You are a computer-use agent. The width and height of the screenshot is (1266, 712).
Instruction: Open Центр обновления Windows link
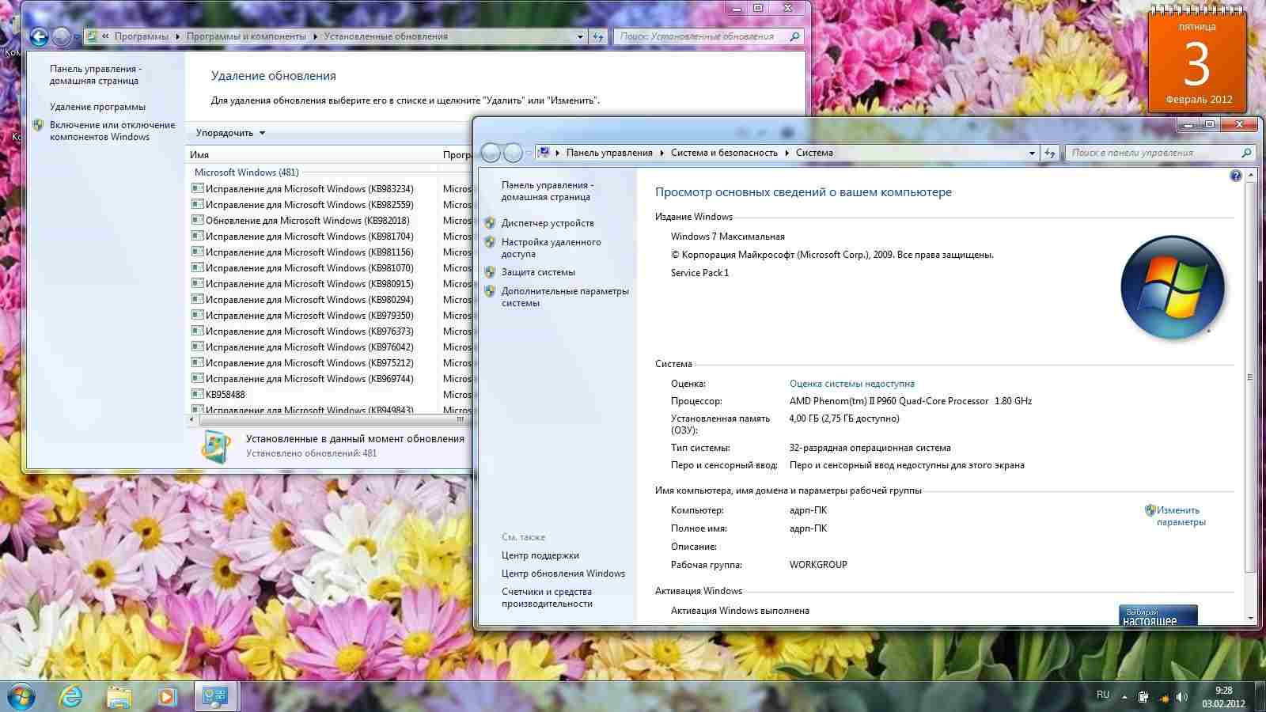tap(563, 574)
